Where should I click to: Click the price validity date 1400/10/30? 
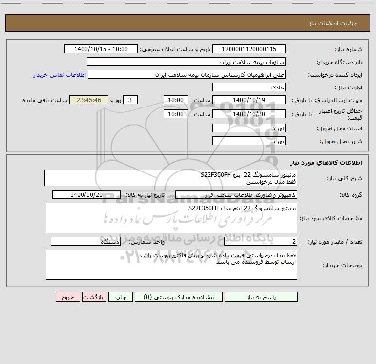(x=249, y=114)
